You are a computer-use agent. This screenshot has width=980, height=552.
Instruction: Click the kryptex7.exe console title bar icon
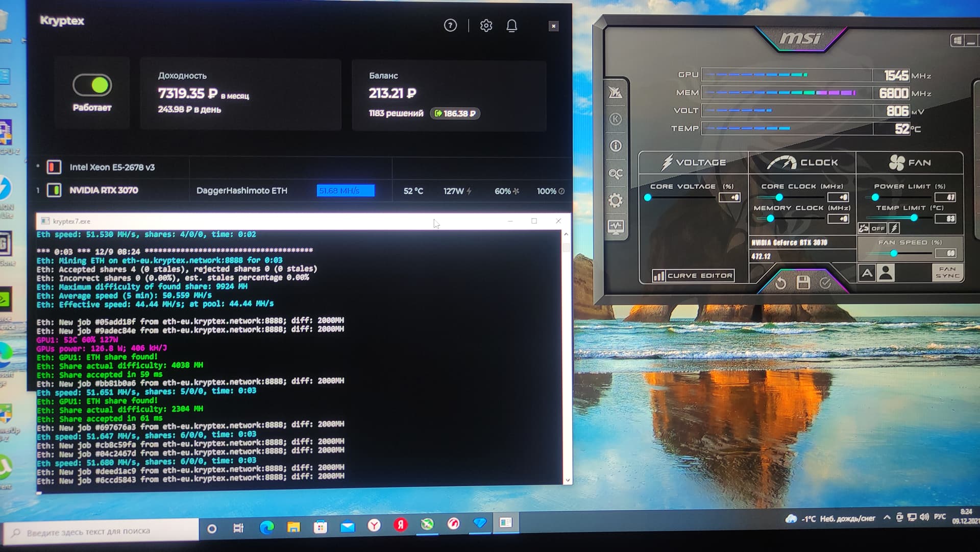[x=45, y=221]
